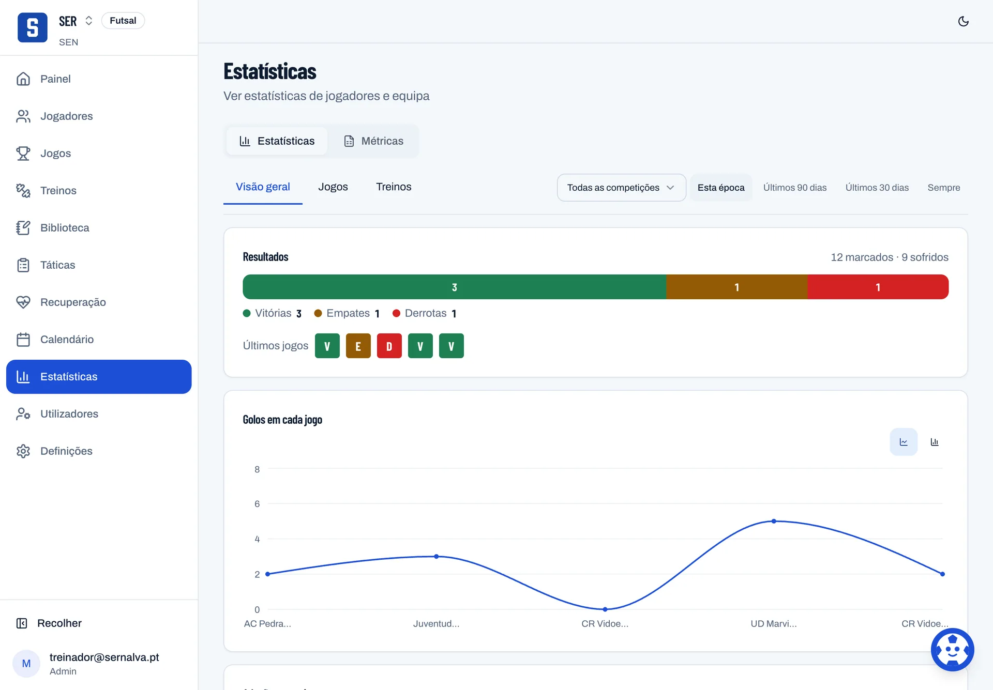Switch chart to line view icon
Viewport: 993px width, 690px height.
click(x=904, y=442)
